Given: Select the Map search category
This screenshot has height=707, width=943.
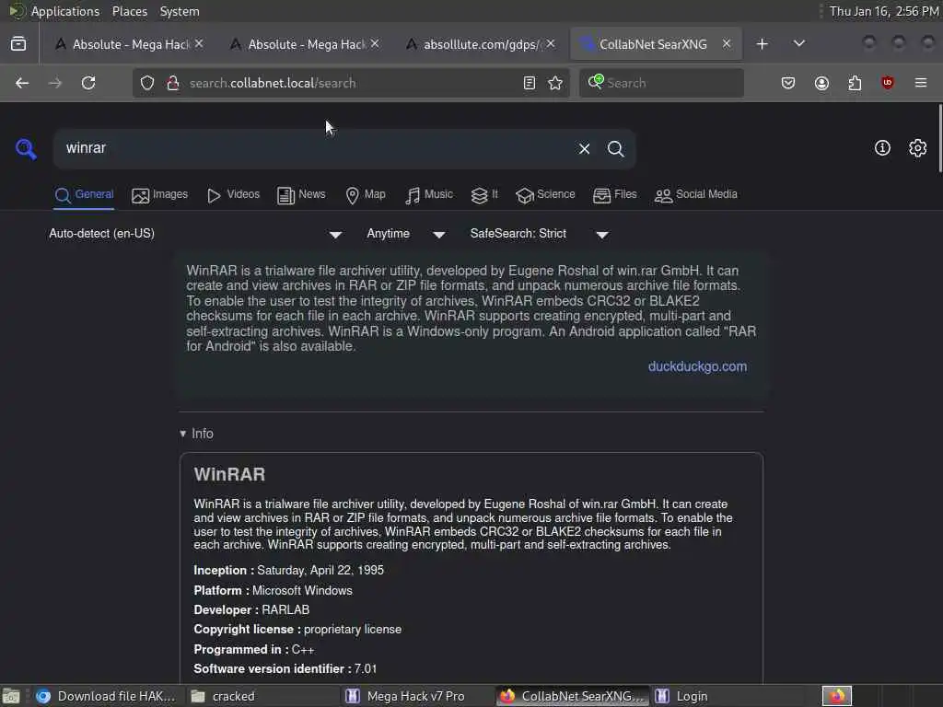Looking at the screenshot, I should (x=366, y=195).
